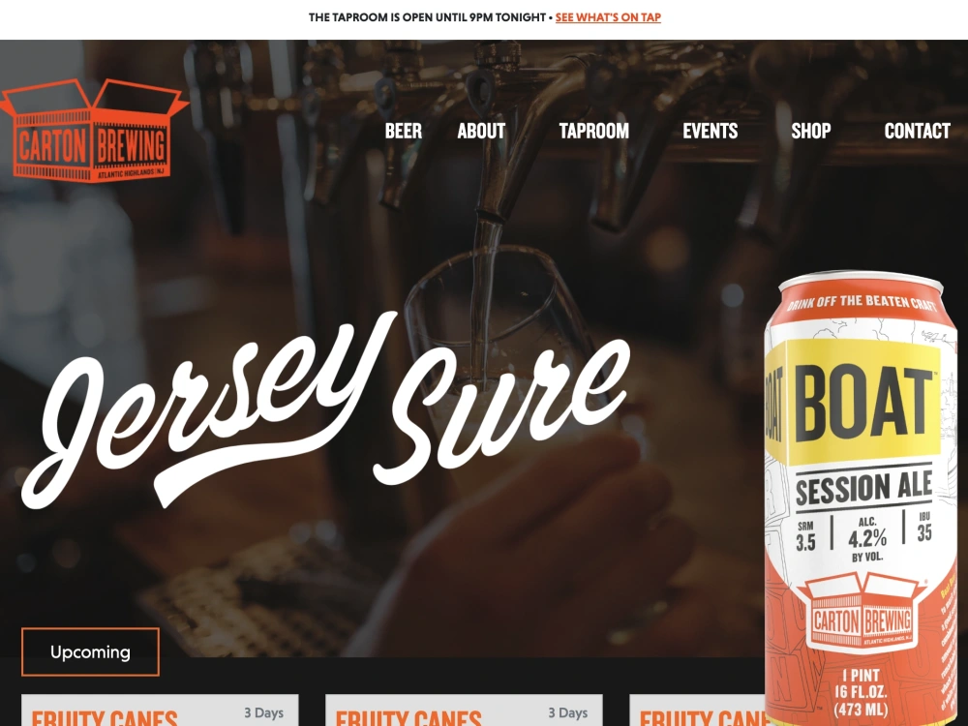
Task: Visit the Shop page
Action: [x=810, y=131]
